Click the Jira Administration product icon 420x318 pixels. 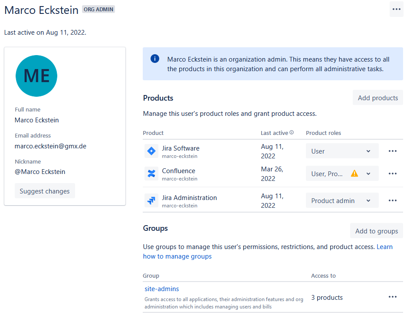tap(151, 200)
